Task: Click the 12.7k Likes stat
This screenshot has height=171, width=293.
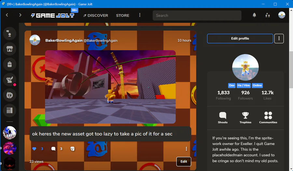Action: [x=267, y=95]
